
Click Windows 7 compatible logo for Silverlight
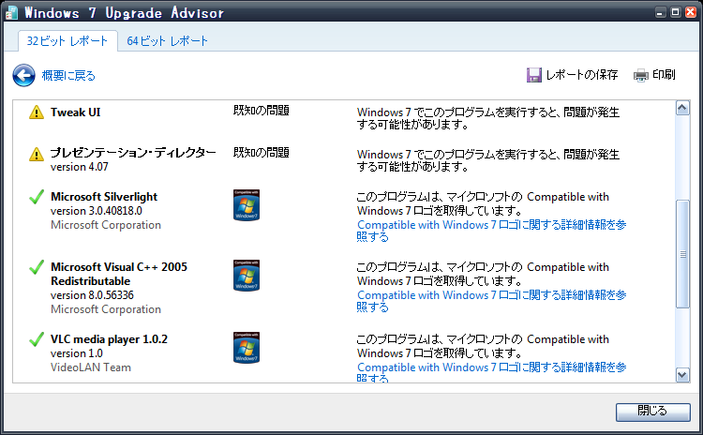pyautogui.click(x=247, y=205)
